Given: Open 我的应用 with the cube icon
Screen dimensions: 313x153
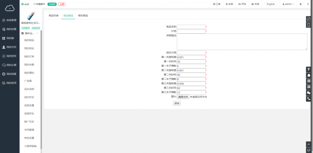Looking at the screenshot, I should [x=9, y=83].
